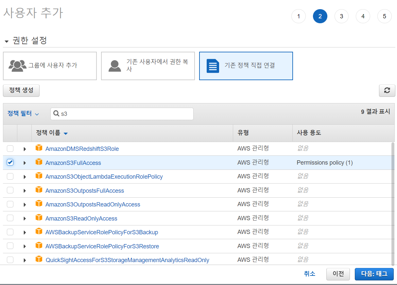Click the 정책 생성 button

click(x=21, y=91)
